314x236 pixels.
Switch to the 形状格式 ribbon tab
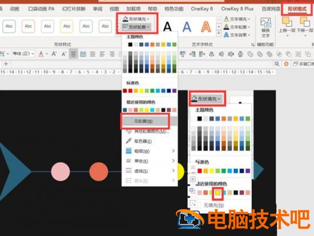[x=297, y=9]
